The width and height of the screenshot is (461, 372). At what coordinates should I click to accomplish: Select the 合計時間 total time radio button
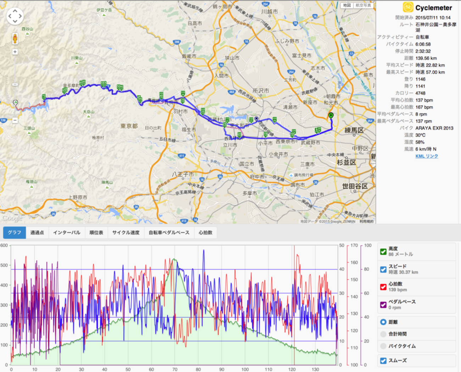[383, 334]
